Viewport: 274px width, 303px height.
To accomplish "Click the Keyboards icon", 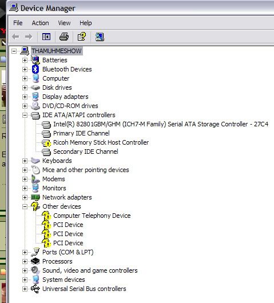I will click(x=35, y=161).
